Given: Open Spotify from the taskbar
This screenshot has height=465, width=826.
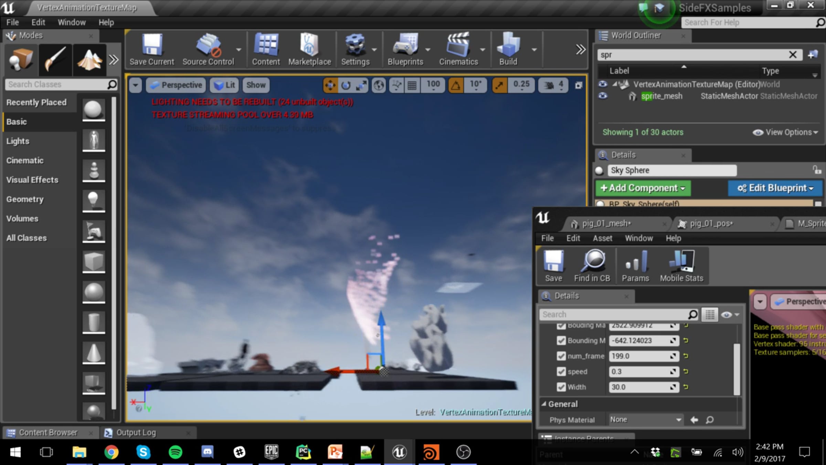Looking at the screenshot, I should tap(175, 452).
